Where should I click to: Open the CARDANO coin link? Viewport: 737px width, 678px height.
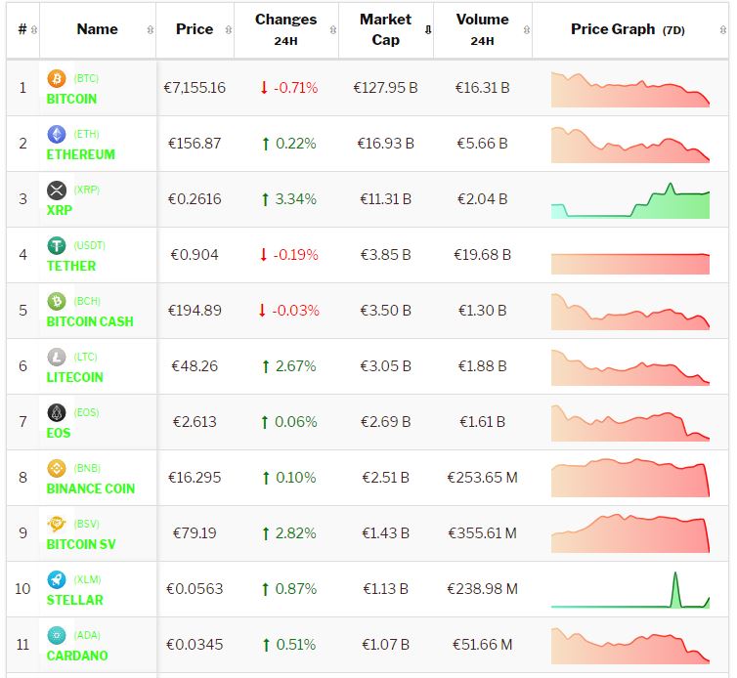(x=77, y=656)
